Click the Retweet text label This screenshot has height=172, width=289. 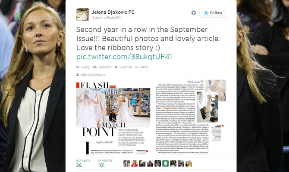point(105,67)
